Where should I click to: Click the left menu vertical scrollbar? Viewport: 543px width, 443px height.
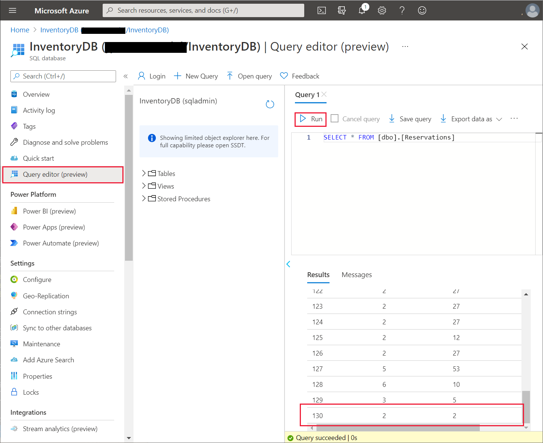click(x=129, y=178)
